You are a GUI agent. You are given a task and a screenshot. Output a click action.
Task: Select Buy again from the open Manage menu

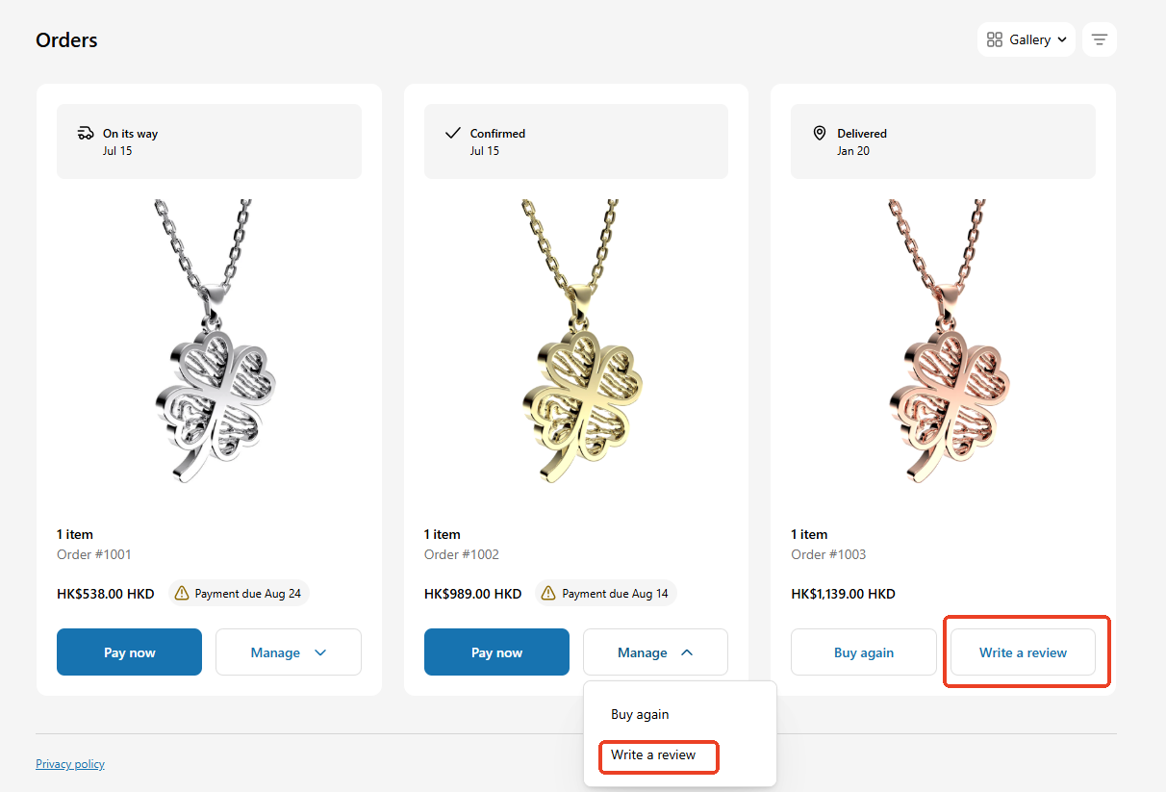coord(640,714)
